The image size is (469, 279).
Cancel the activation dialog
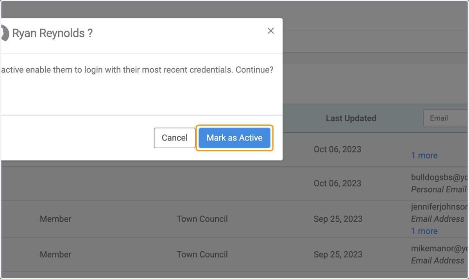point(175,138)
